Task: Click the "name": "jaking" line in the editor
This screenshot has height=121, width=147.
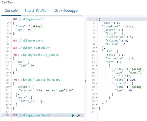Action: click(x=30, y=26)
